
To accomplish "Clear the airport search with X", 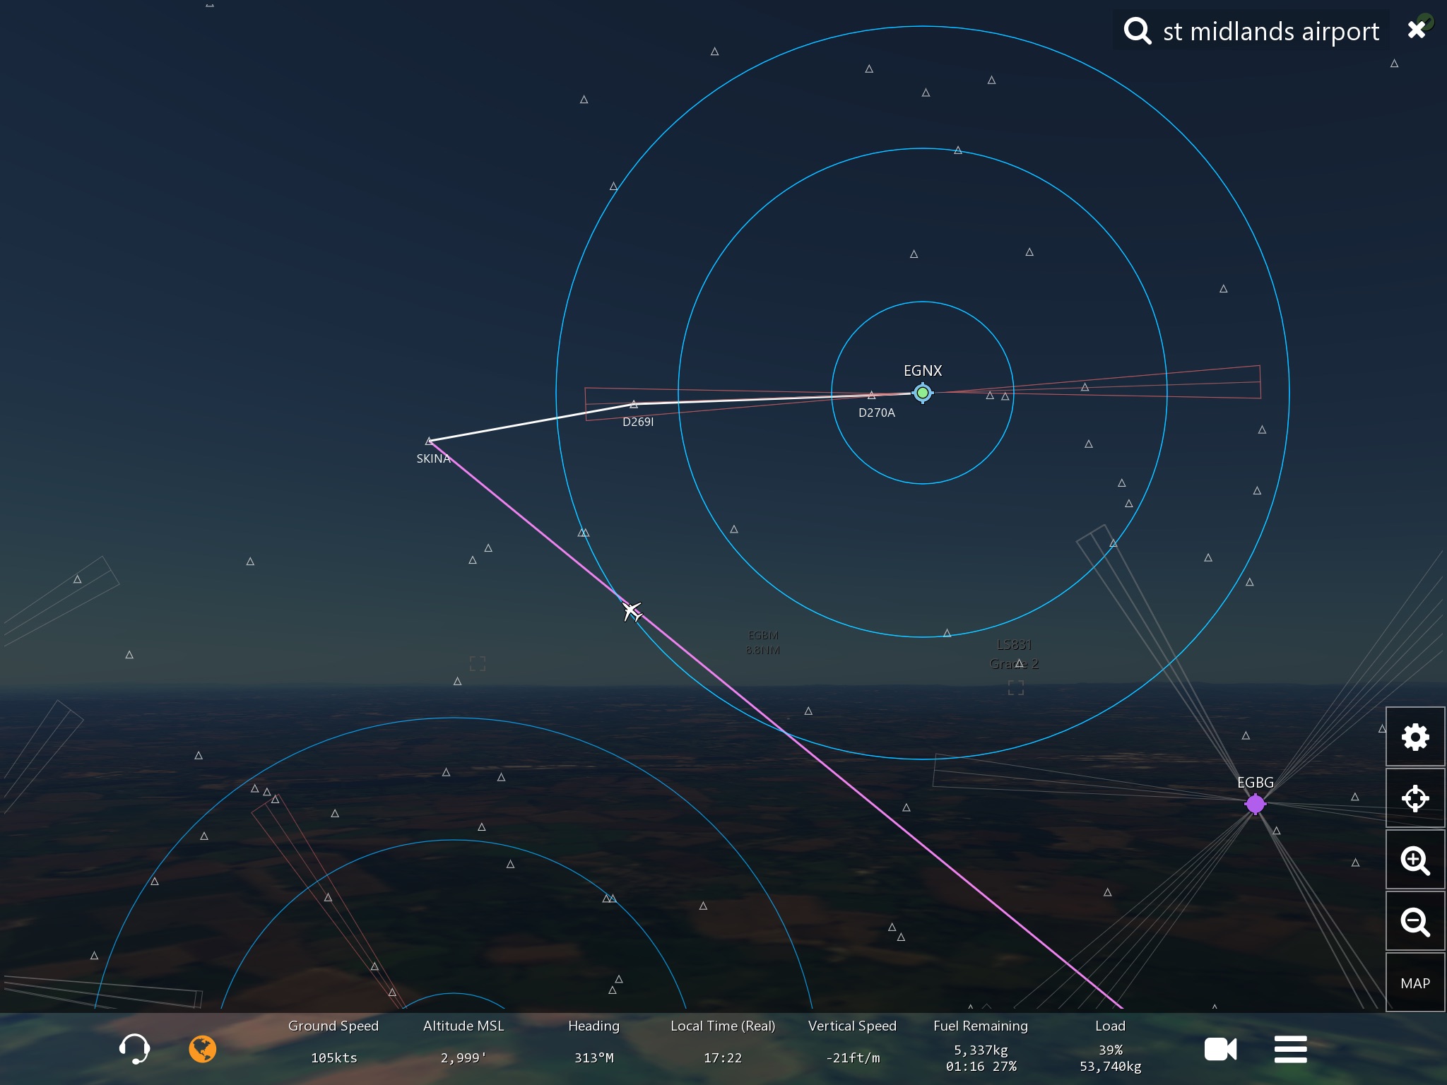I will pos(1416,30).
